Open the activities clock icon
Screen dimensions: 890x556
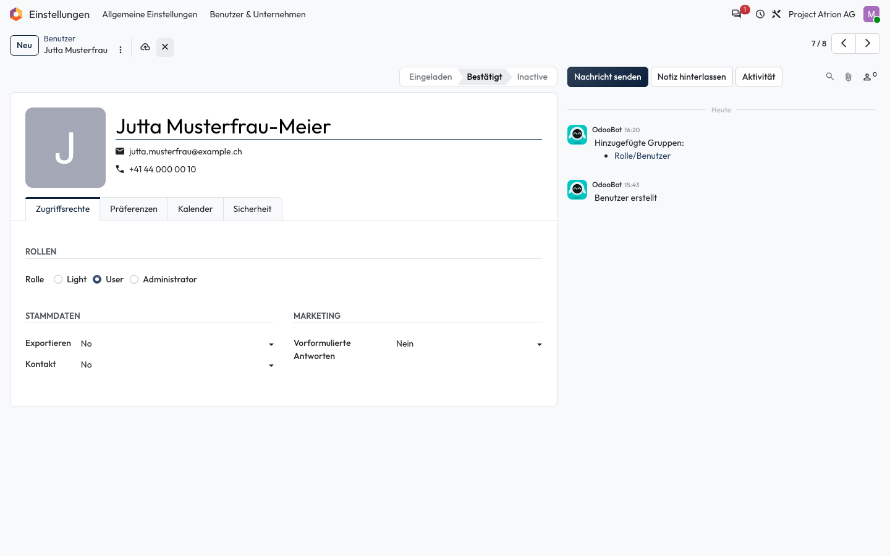[x=760, y=14]
